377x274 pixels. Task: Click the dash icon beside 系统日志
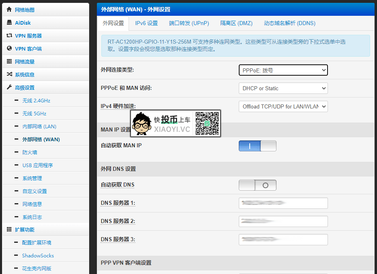click(x=16, y=217)
